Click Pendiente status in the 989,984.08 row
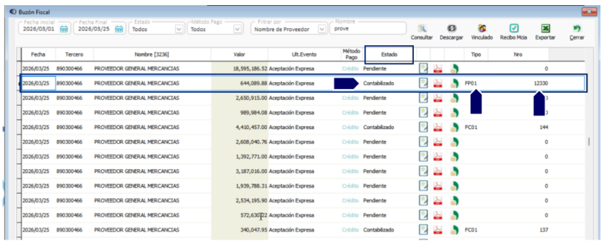Image resolution: width=605 pixels, height=244 pixels. click(x=374, y=112)
